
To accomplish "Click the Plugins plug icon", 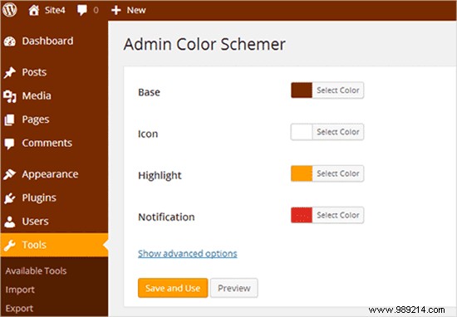I will 10,198.
